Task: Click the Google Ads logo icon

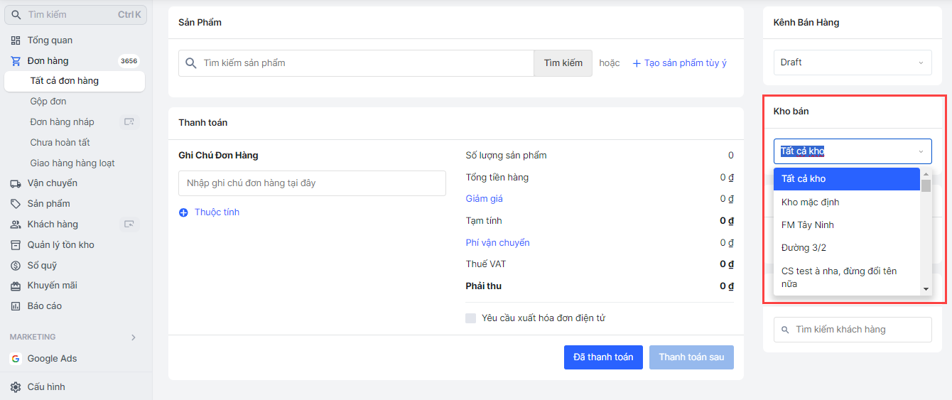Action: (x=16, y=359)
